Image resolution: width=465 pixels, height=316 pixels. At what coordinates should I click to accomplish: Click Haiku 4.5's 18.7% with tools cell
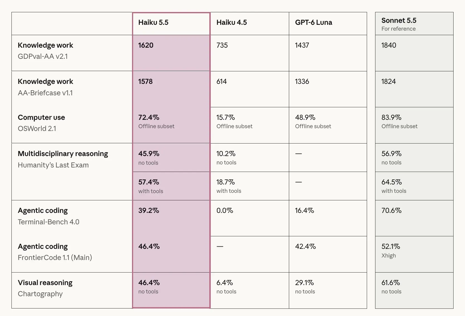250,186
